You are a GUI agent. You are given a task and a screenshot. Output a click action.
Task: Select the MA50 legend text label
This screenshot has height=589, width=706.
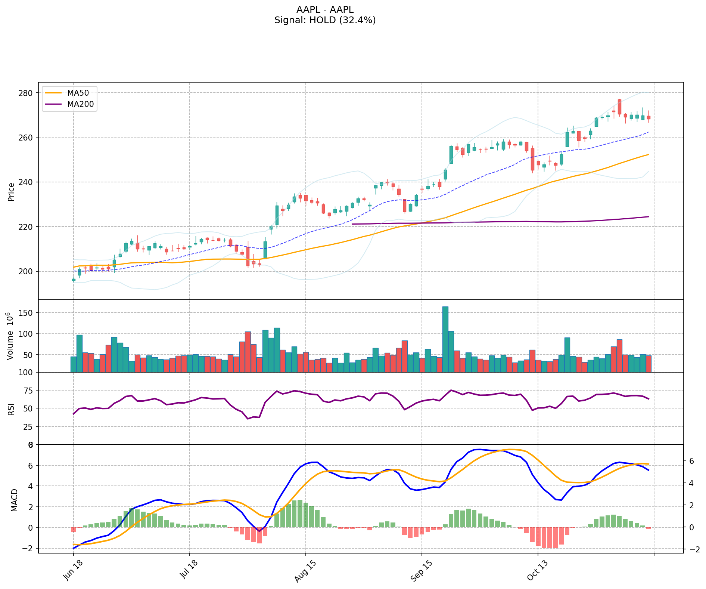coord(78,93)
